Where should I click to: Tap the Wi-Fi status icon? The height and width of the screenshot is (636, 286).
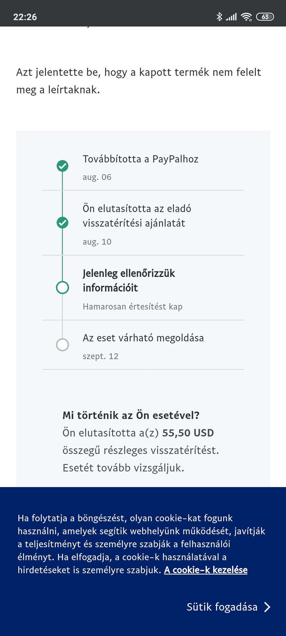246,17
